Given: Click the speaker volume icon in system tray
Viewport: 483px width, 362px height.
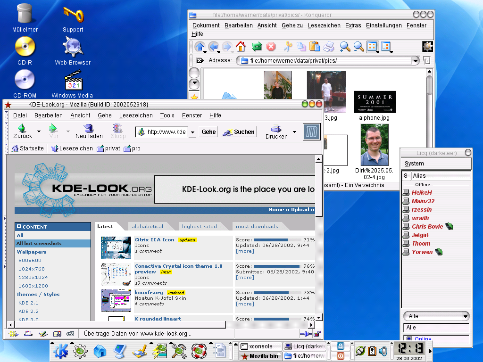Looking at the screenshot, I should [x=383, y=351].
